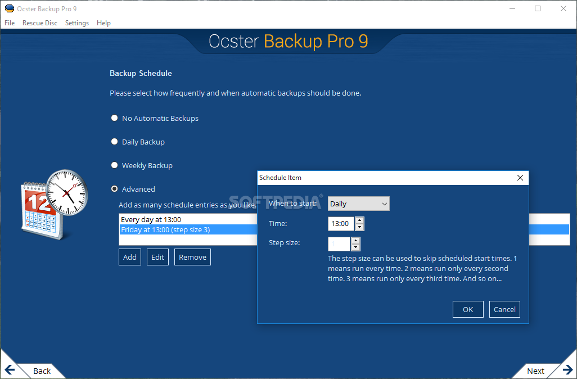Screen dimensions: 577x379
Task: Open the Help menu
Action: 103,23
